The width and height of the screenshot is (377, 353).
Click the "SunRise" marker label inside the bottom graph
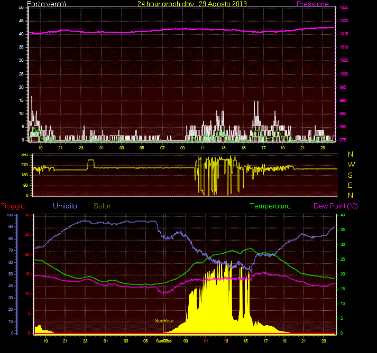(164, 321)
